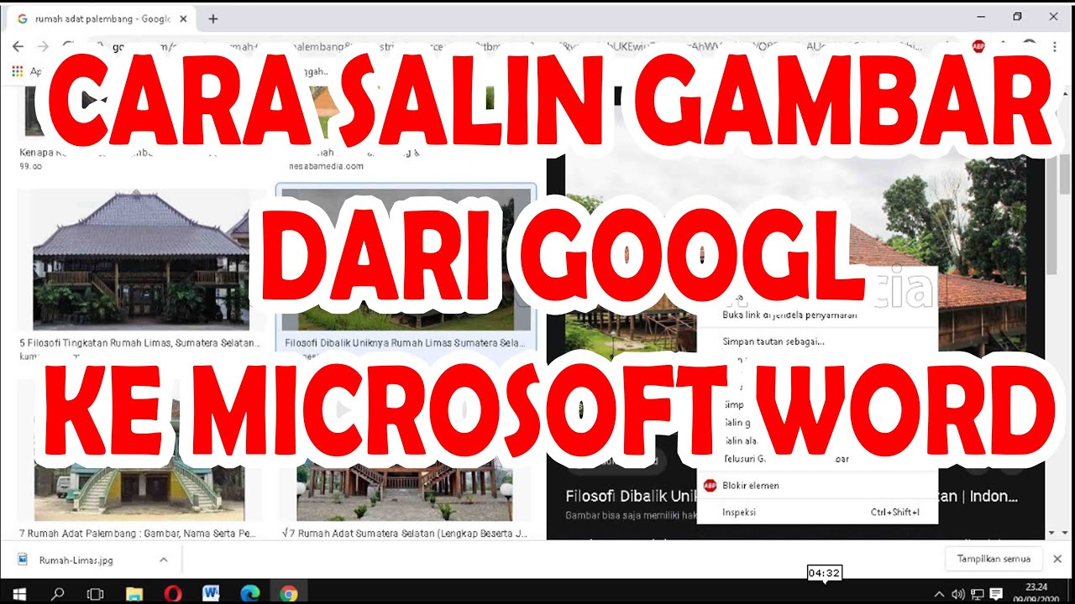Open the volume control in system tray
The height and width of the screenshot is (604, 1075).
click(958, 595)
